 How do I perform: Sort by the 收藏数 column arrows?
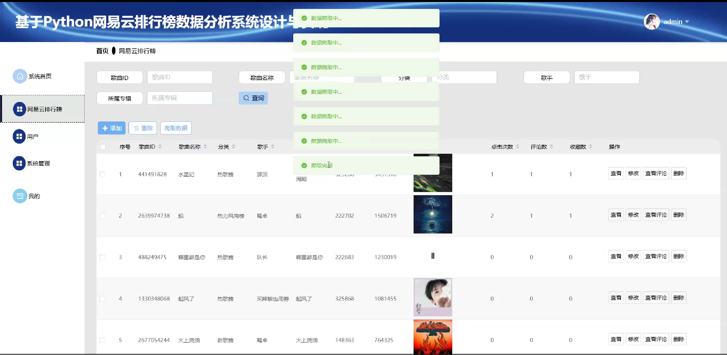tap(590, 147)
